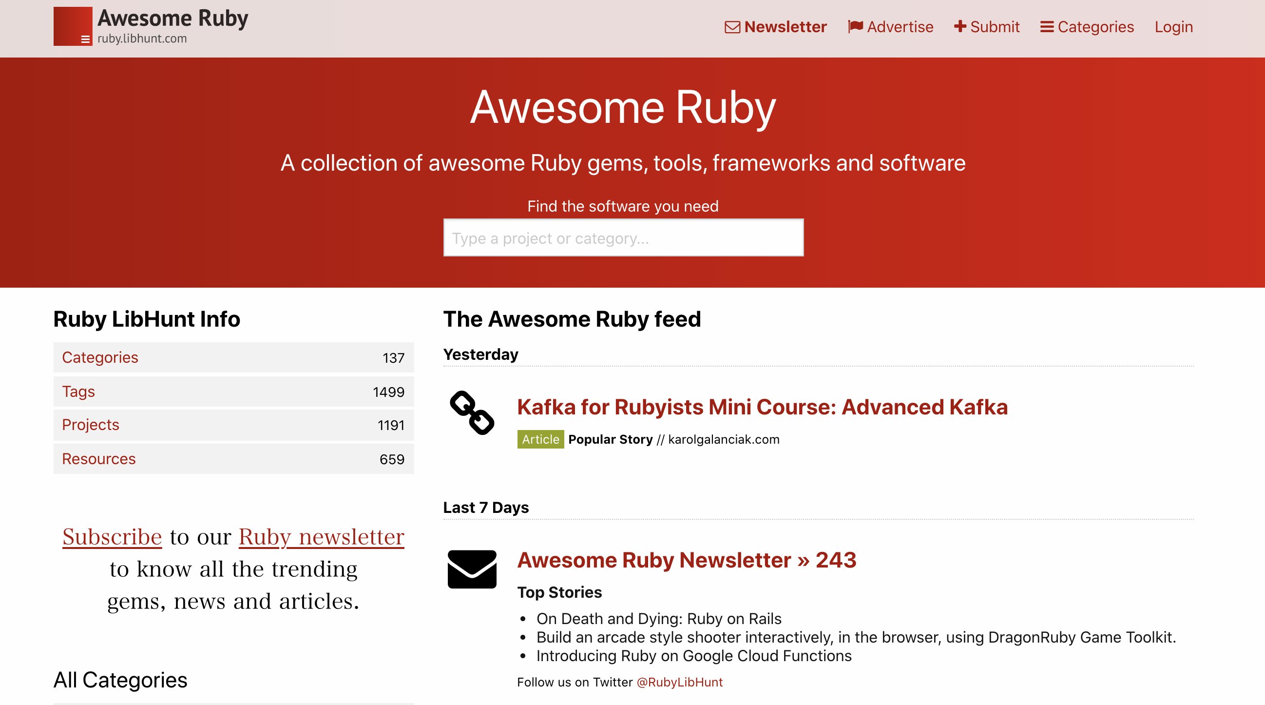Click the chain link icon of Kafka article
The height and width of the screenshot is (705, 1265).
(x=472, y=412)
